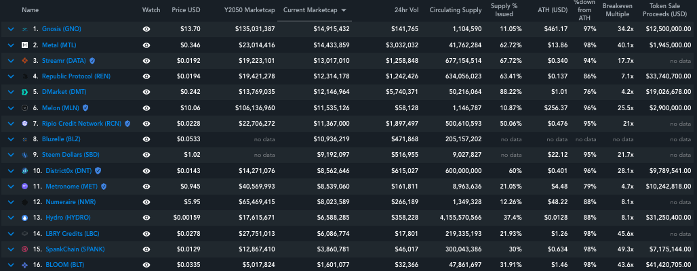
Task: Click the Current Marketcap sort arrow
Action: [344, 10]
